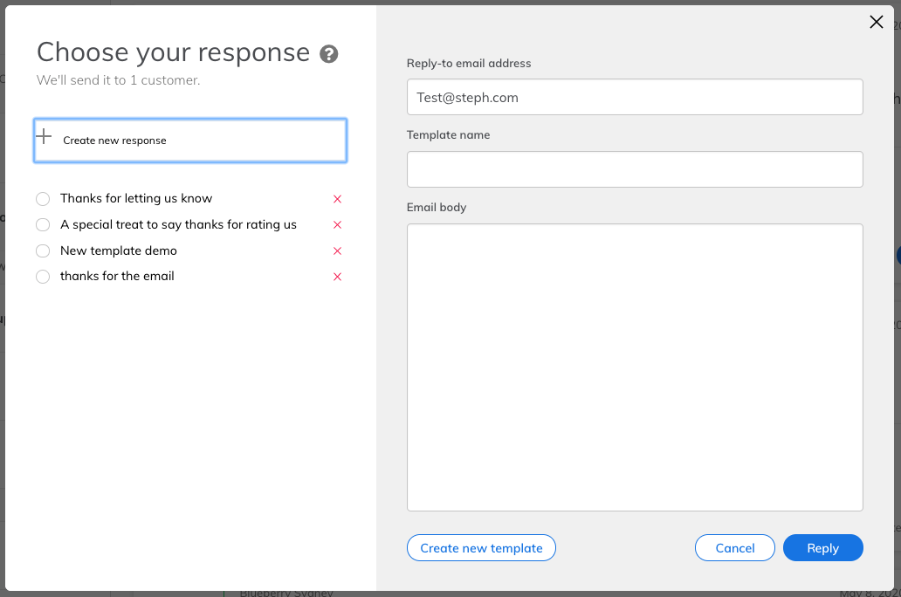Click the plus icon for new response
This screenshot has width=901, height=597.
click(44, 136)
